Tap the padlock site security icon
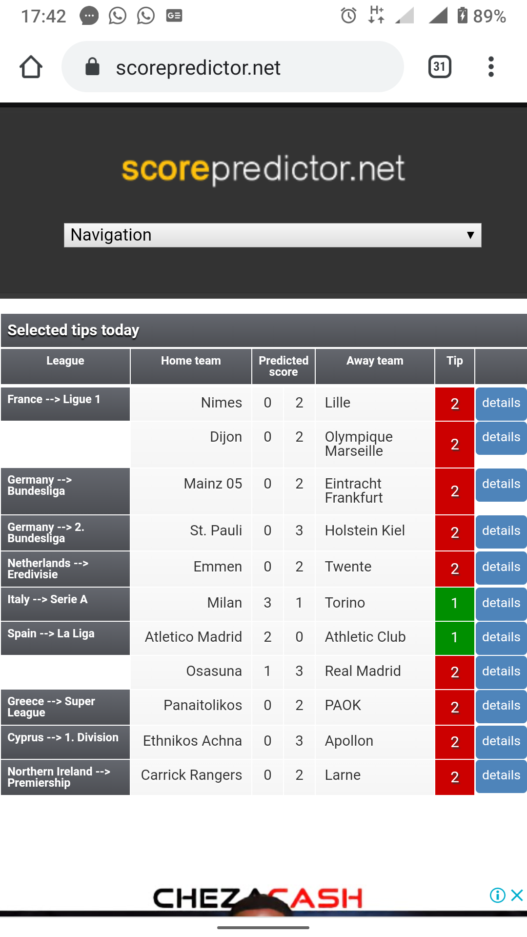This screenshot has height=937, width=527. coord(92,67)
